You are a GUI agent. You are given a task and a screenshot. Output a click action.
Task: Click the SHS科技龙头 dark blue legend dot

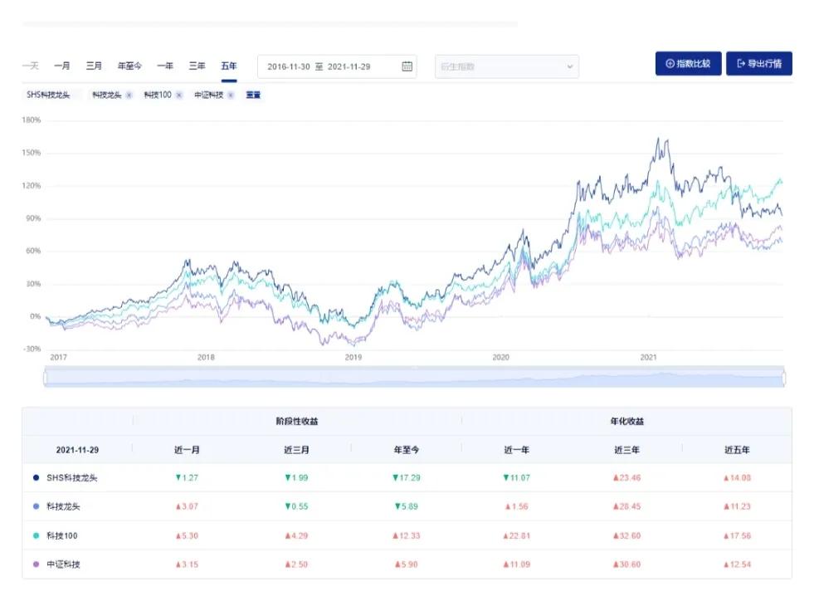(36, 478)
